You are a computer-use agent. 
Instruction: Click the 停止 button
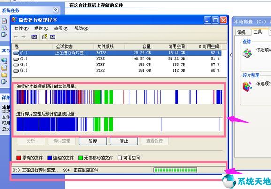[x=124, y=141]
